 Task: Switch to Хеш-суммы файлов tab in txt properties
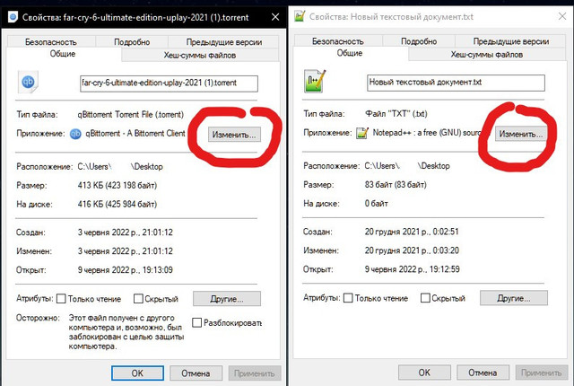(x=486, y=55)
